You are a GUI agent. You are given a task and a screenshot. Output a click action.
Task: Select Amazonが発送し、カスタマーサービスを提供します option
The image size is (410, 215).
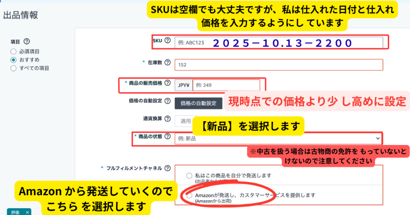pyautogui.click(x=189, y=195)
